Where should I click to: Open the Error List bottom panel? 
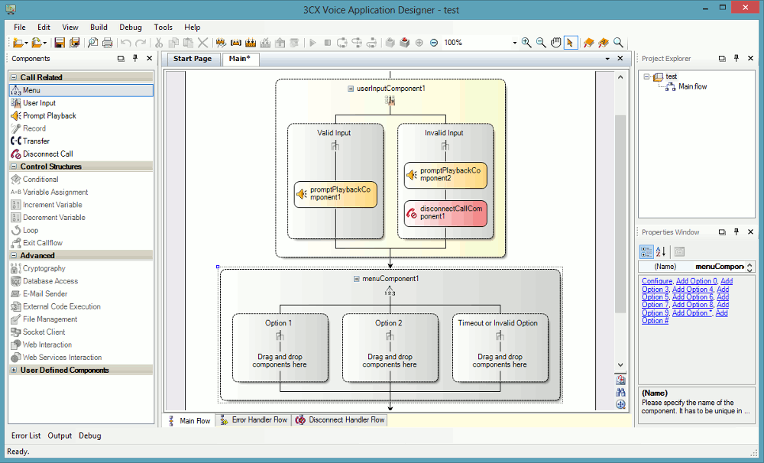click(26, 435)
